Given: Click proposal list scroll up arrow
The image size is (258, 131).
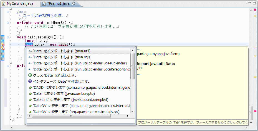Looking at the screenshot, I should 133,51.
